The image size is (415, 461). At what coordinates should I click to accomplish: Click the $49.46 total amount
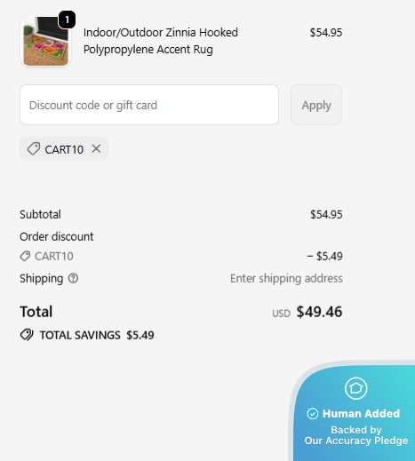[319, 312]
